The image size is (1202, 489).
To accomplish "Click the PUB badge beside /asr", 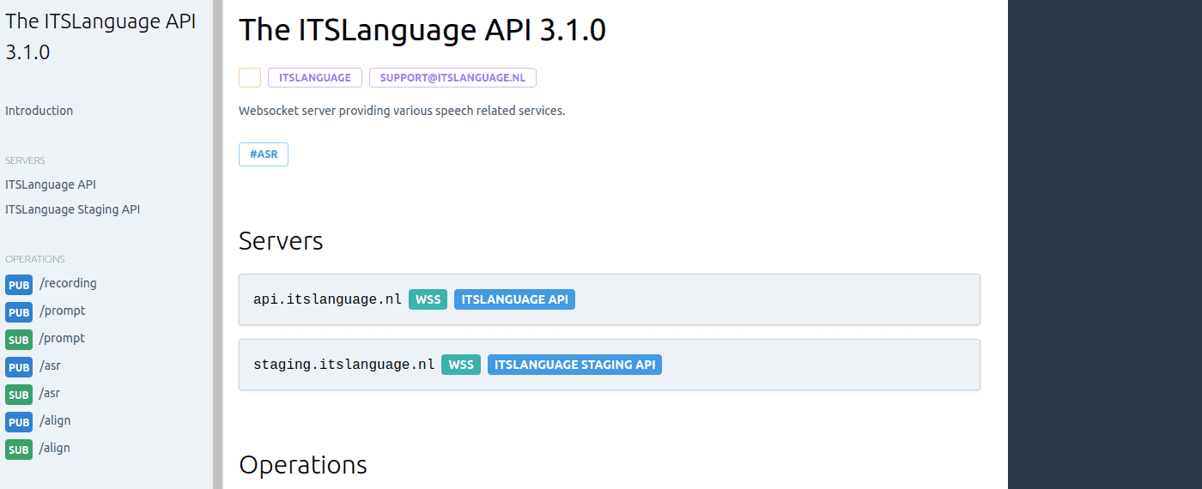I will (x=19, y=367).
